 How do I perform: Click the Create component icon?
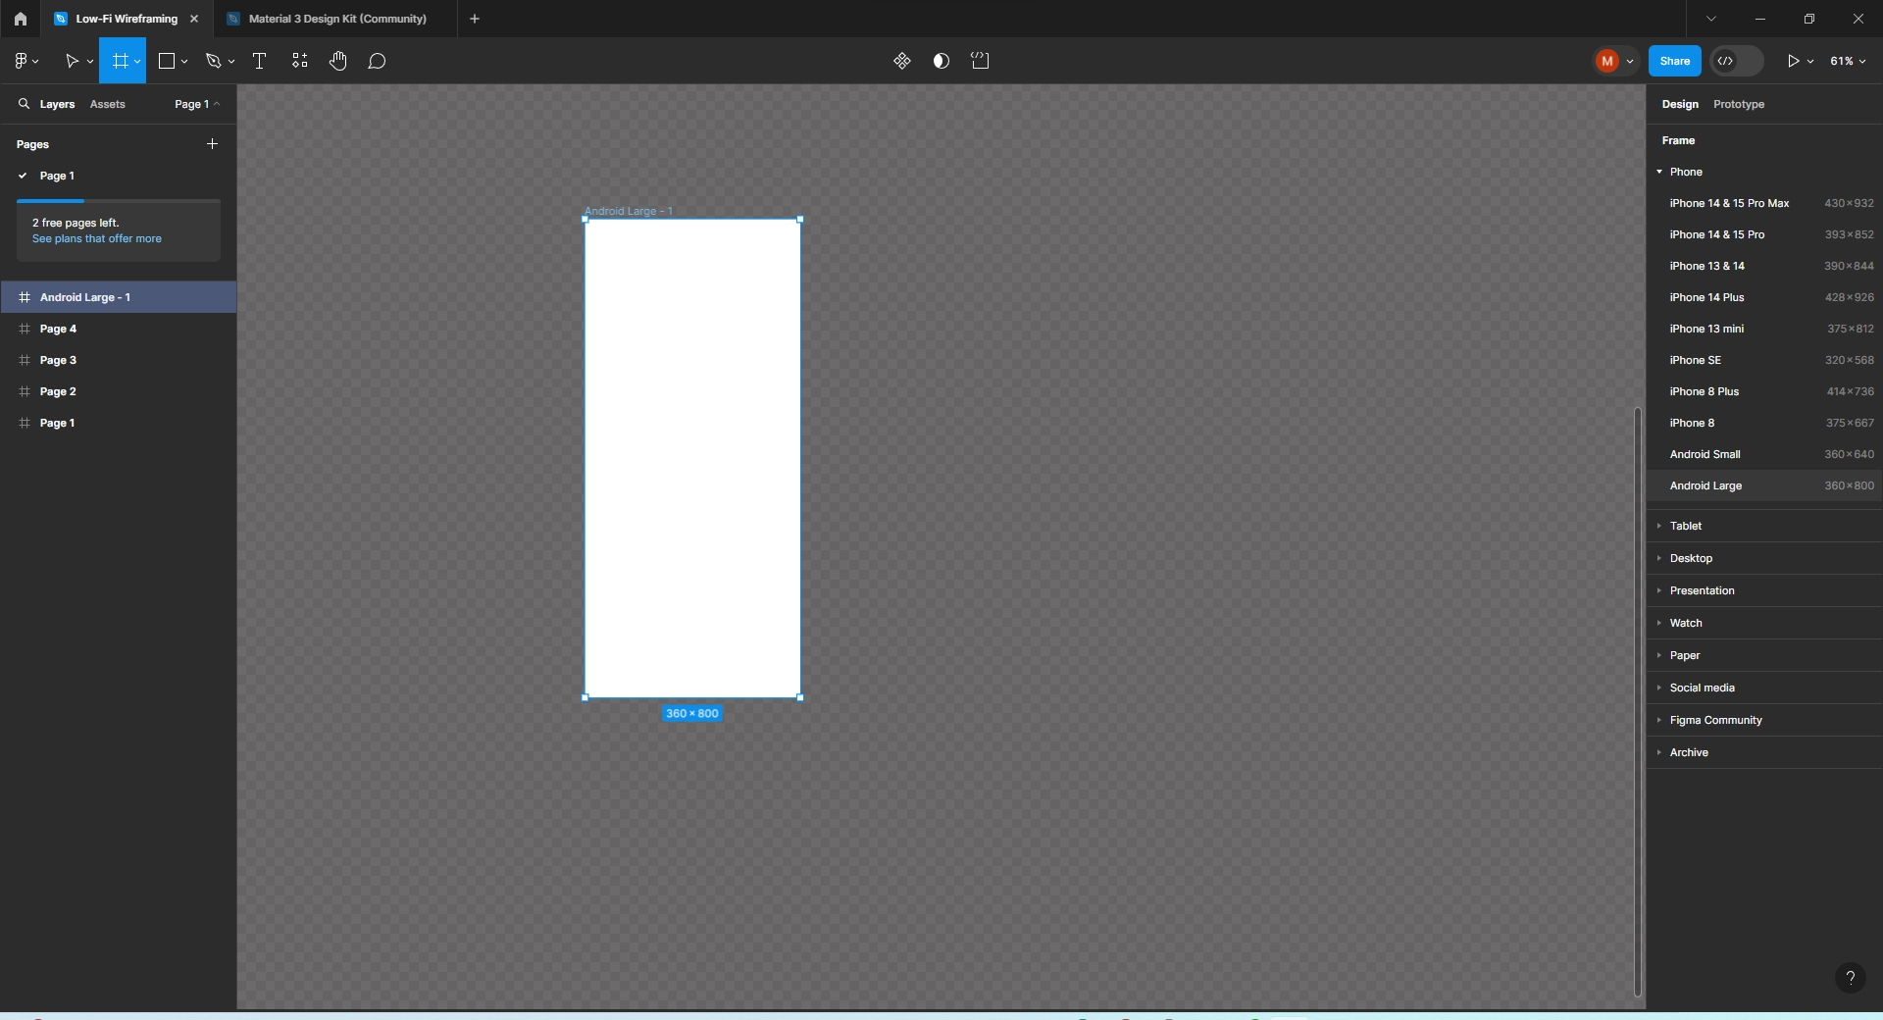[x=902, y=61]
